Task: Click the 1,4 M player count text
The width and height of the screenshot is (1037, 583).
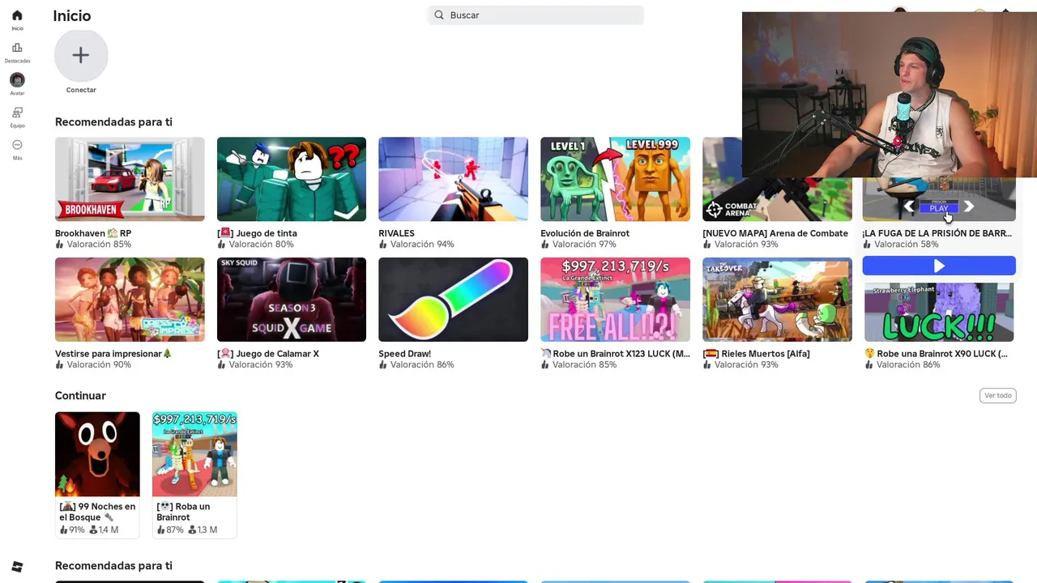Action: (x=109, y=530)
